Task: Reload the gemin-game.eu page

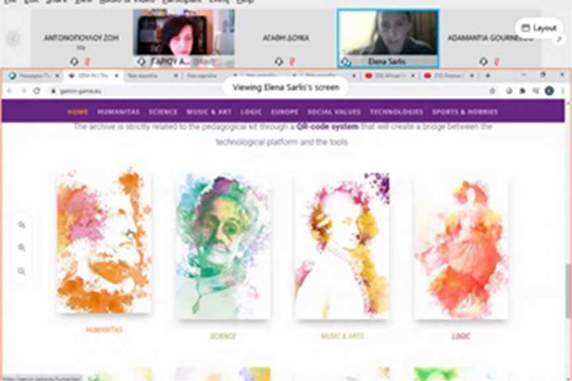Action: pos(37,90)
